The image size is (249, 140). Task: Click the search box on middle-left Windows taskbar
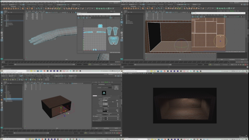point(15,71)
